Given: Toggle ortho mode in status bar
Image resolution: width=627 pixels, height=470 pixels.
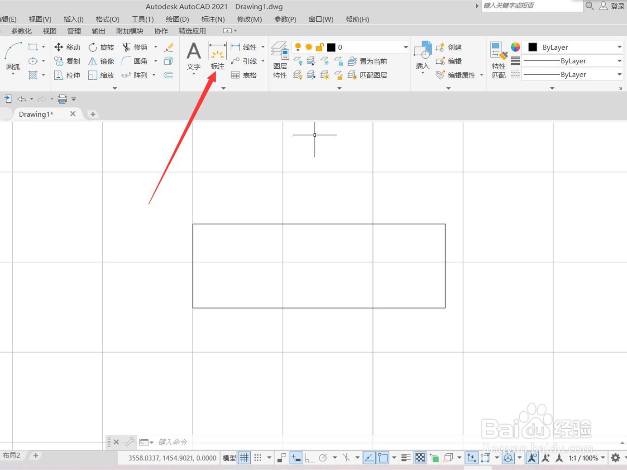Looking at the screenshot, I should tap(310, 458).
